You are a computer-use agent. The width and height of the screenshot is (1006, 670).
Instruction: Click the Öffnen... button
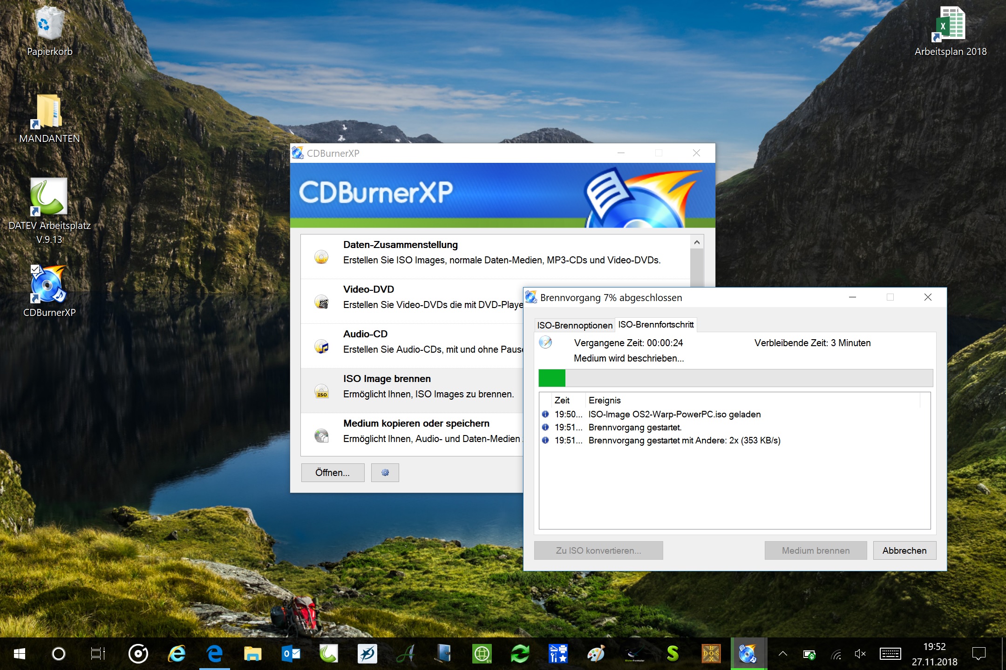[x=333, y=473]
